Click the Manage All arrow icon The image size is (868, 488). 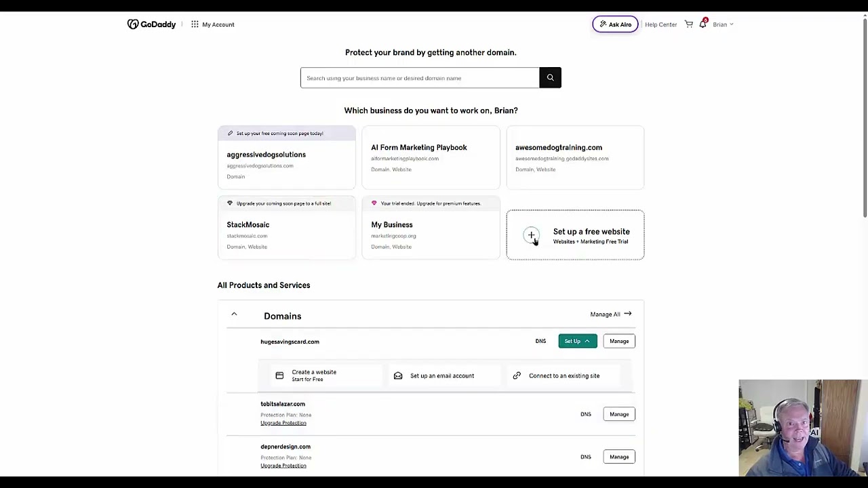[627, 314]
